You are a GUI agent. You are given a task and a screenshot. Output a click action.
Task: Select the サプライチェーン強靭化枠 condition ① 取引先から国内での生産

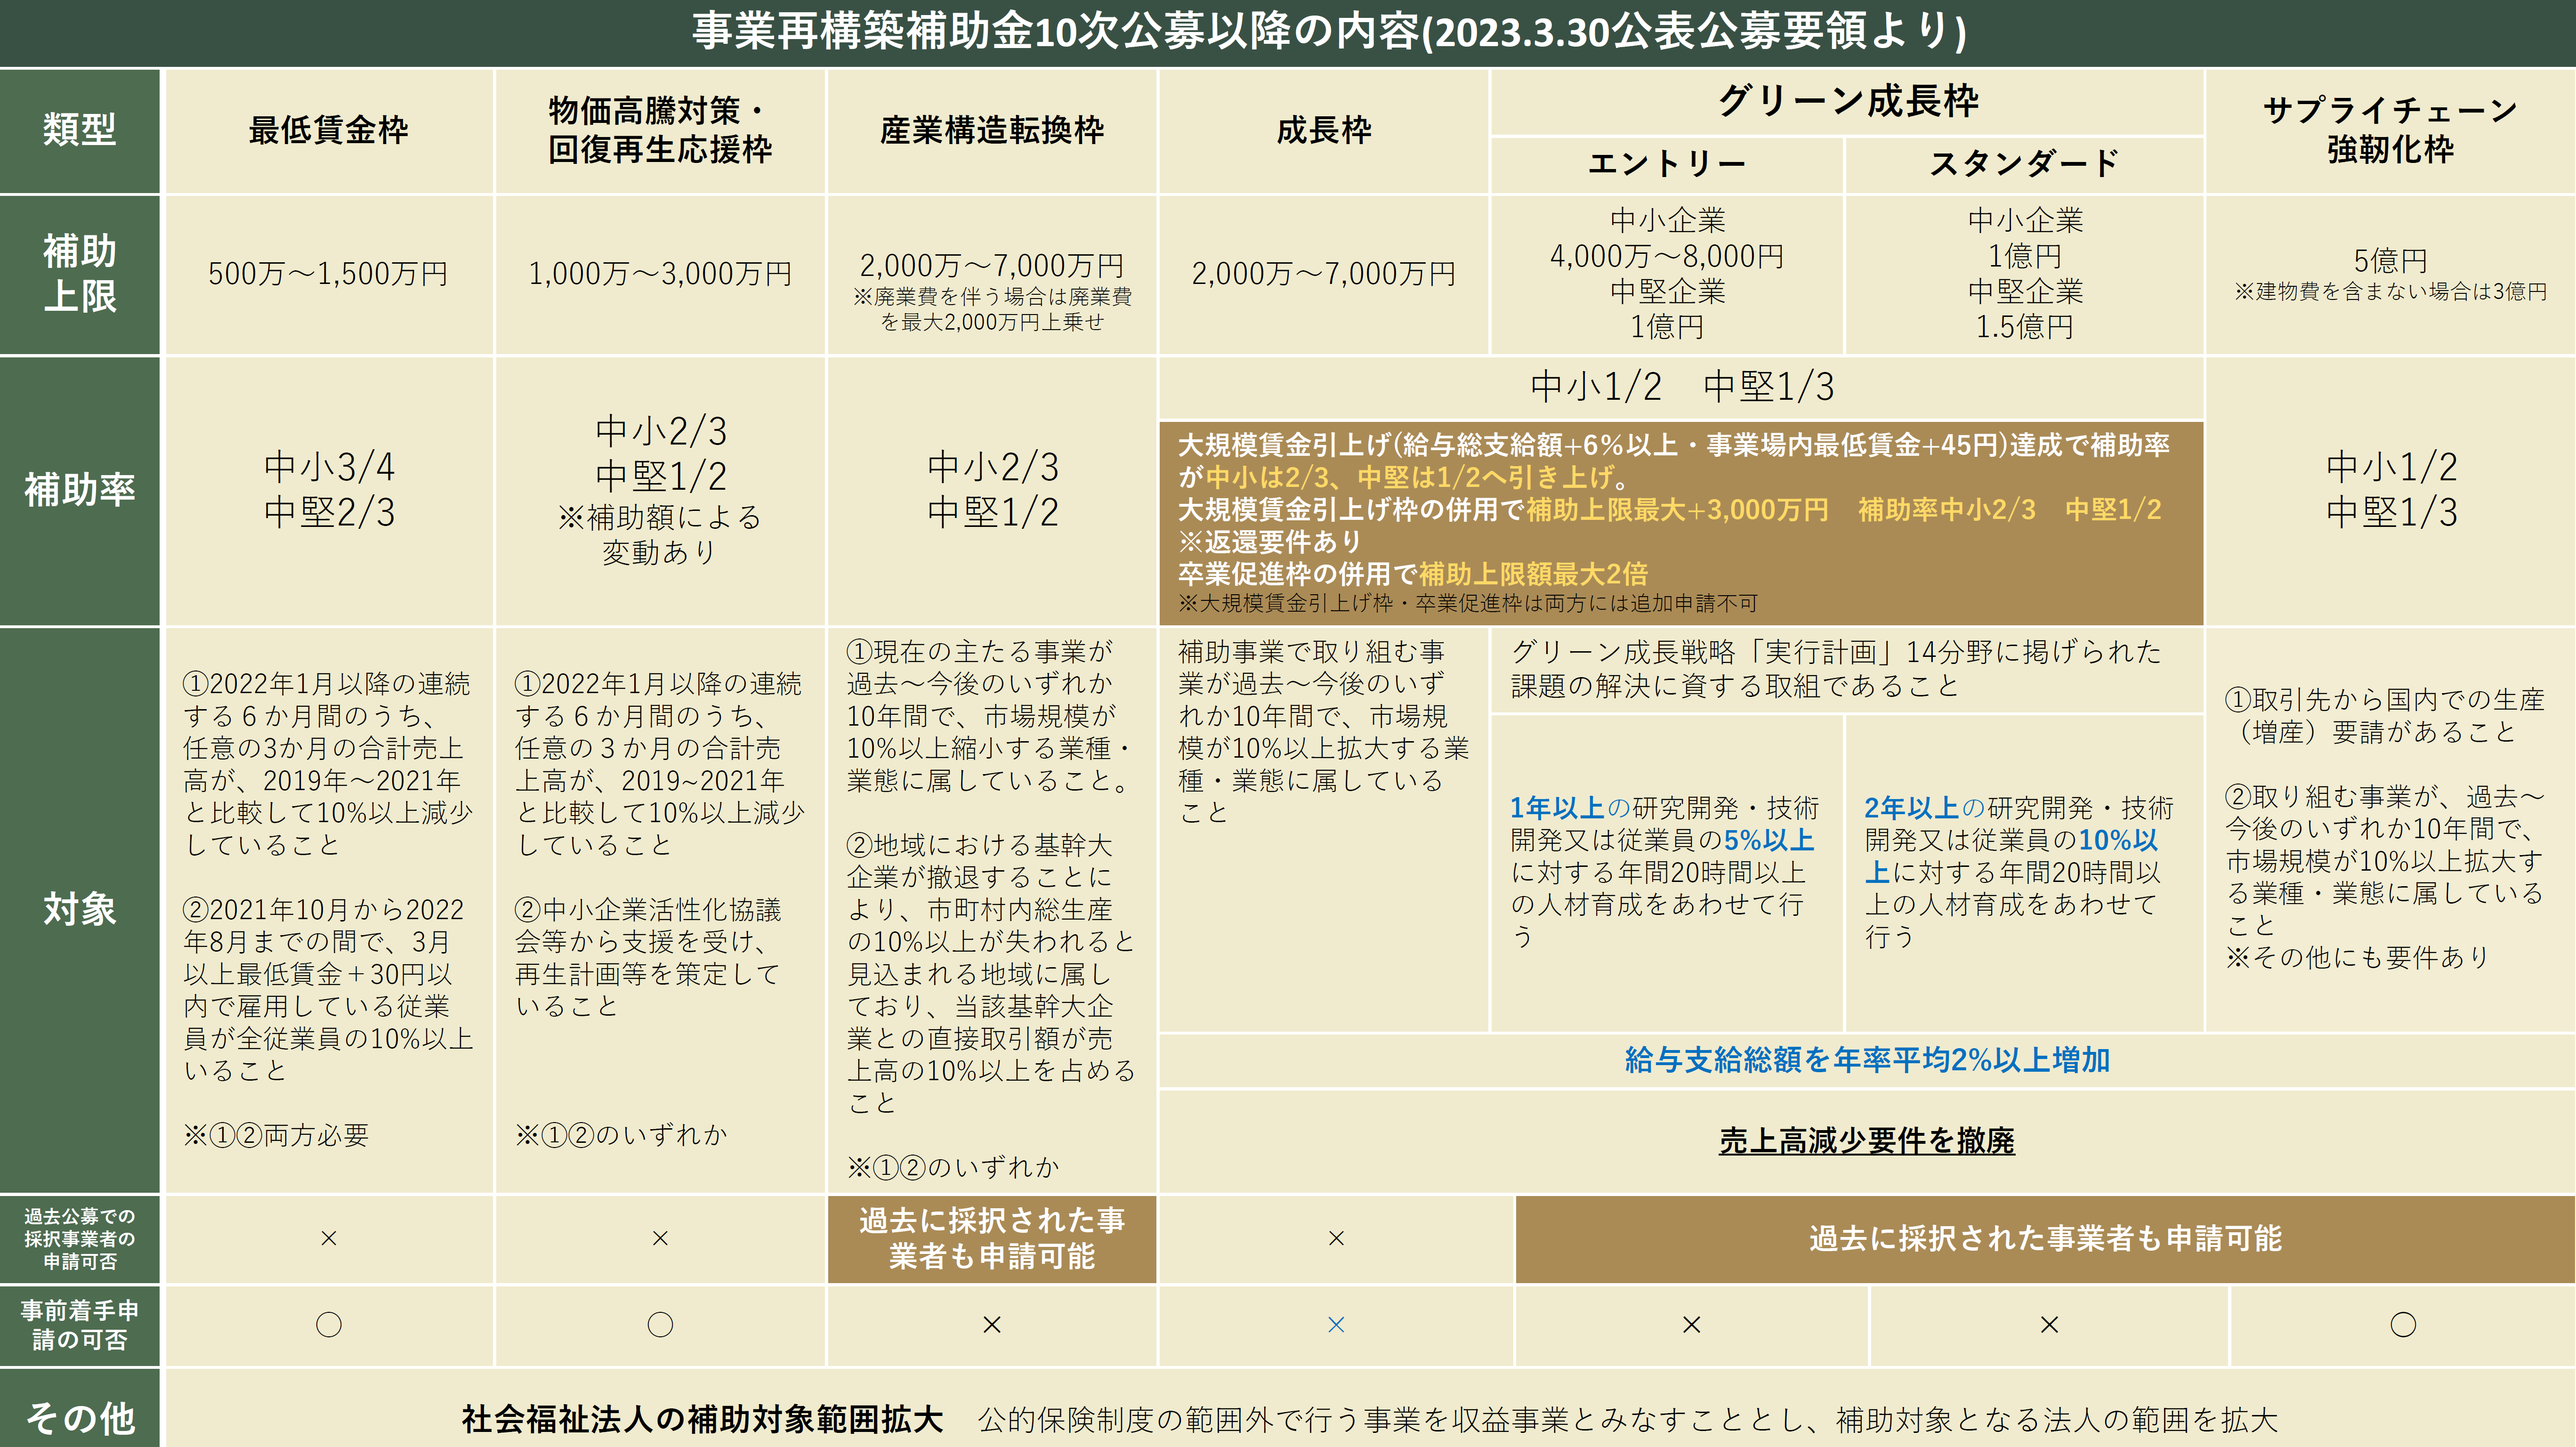click(x=2384, y=716)
